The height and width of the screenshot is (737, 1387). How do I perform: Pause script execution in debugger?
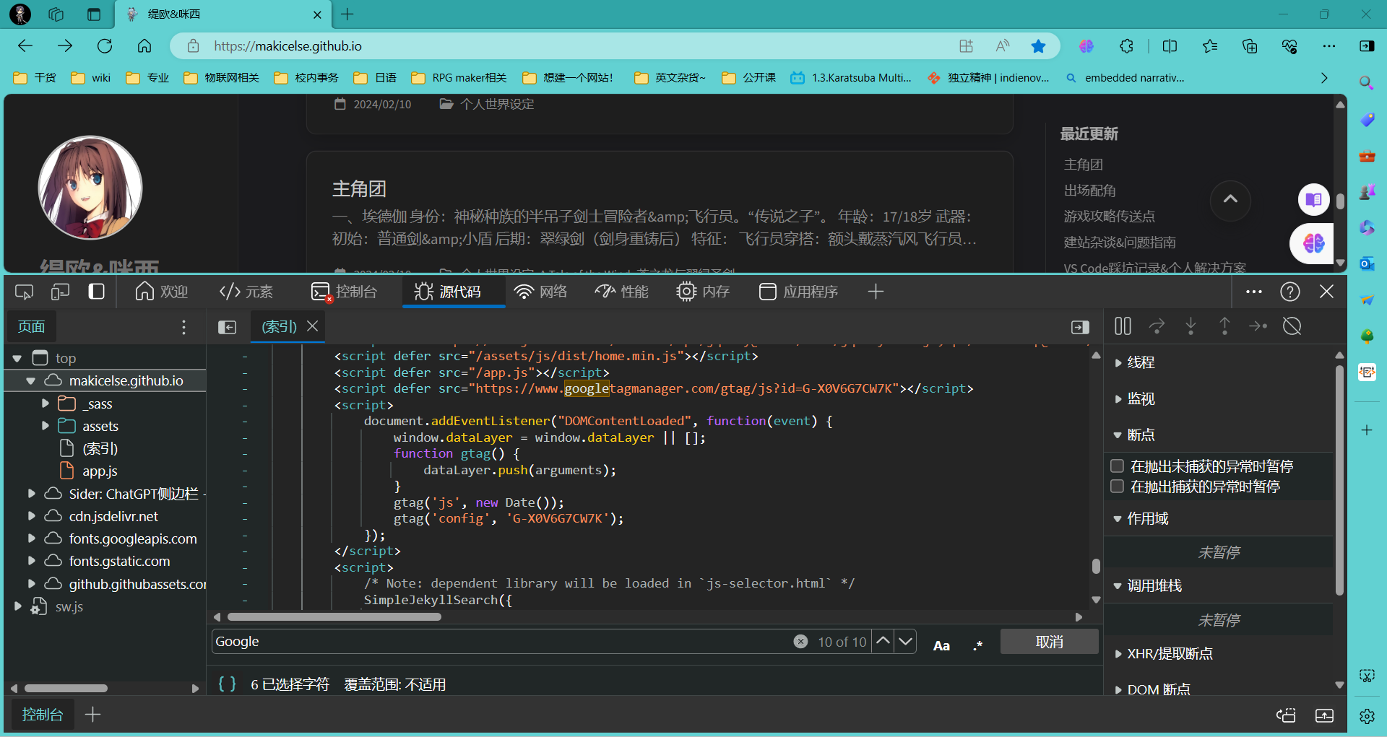pyautogui.click(x=1123, y=326)
